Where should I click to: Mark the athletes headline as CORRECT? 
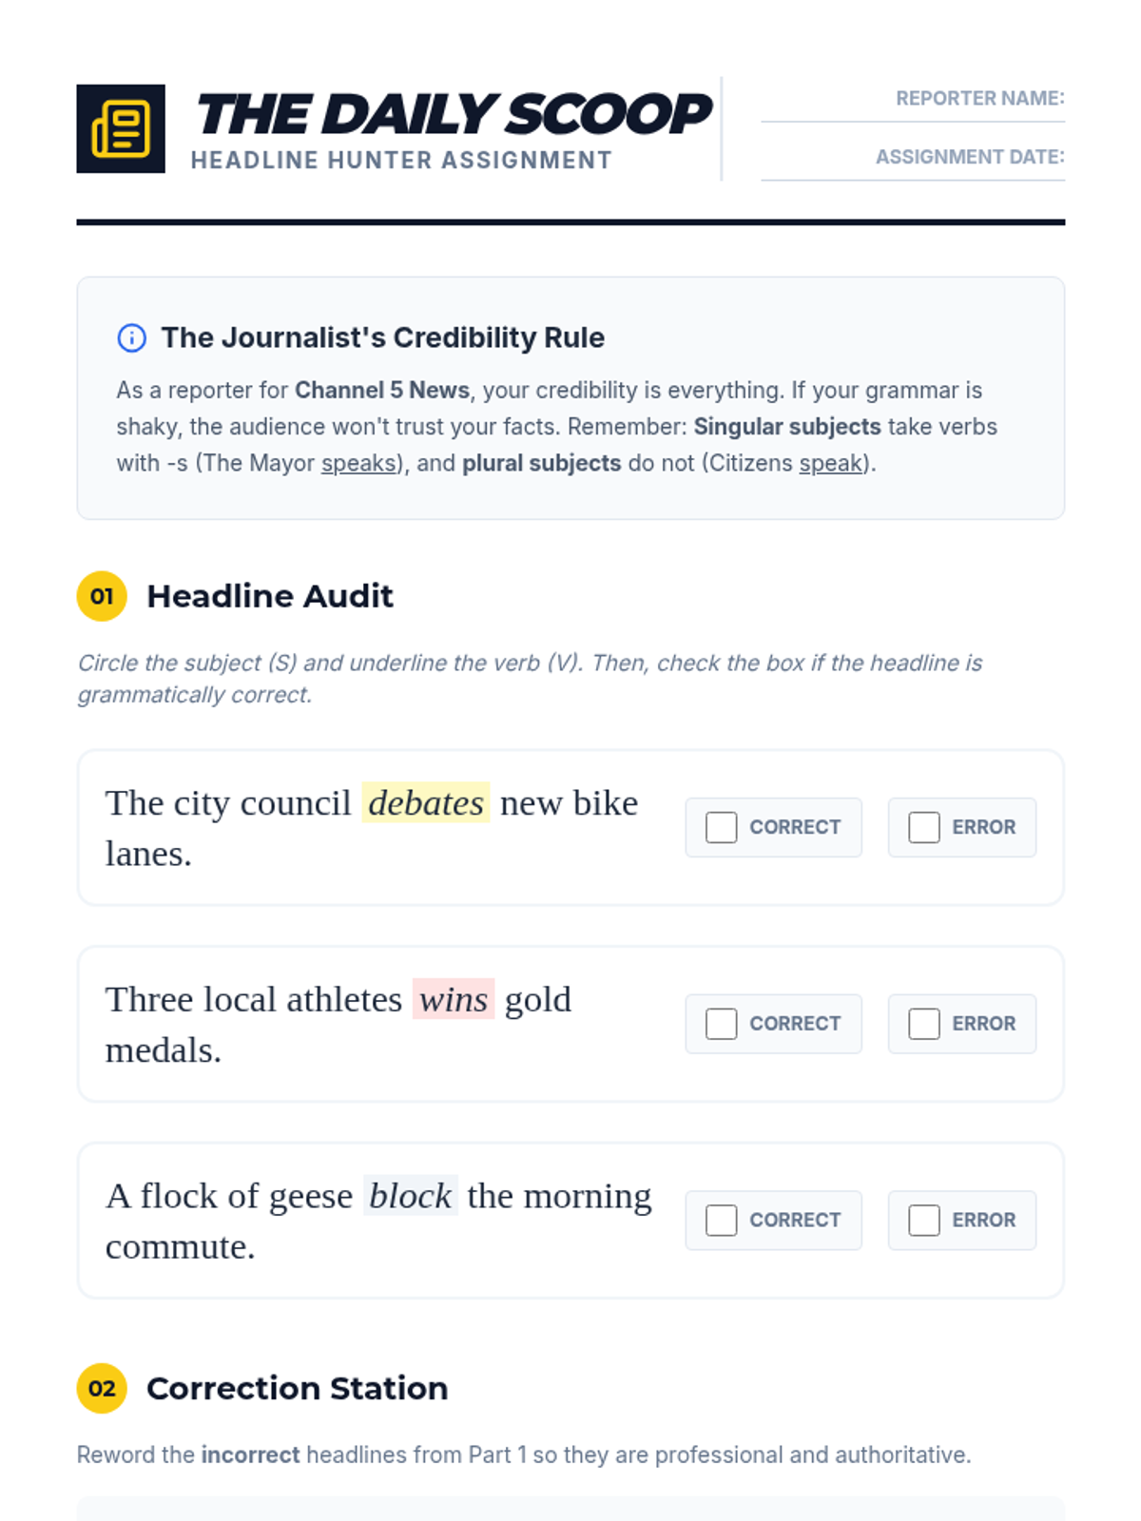point(721,1024)
